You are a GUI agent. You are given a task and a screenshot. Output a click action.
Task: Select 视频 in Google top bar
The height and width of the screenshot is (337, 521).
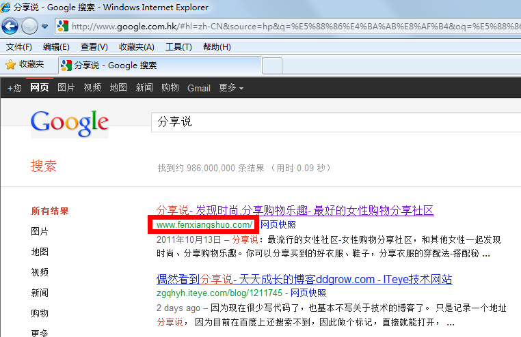click(x=92, y=87)
